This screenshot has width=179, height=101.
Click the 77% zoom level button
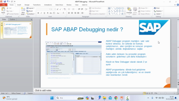pos(156,93)
